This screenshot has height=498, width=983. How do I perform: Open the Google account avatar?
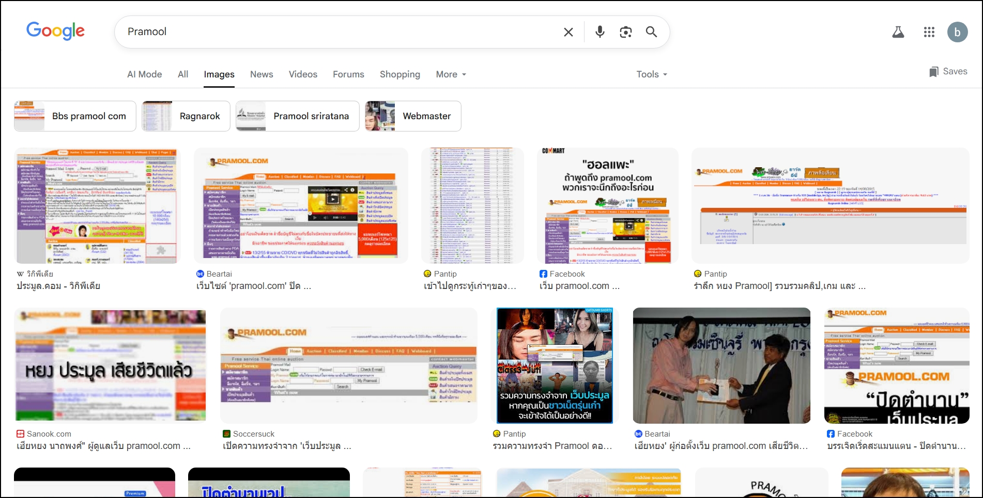(x=957, y=32)
